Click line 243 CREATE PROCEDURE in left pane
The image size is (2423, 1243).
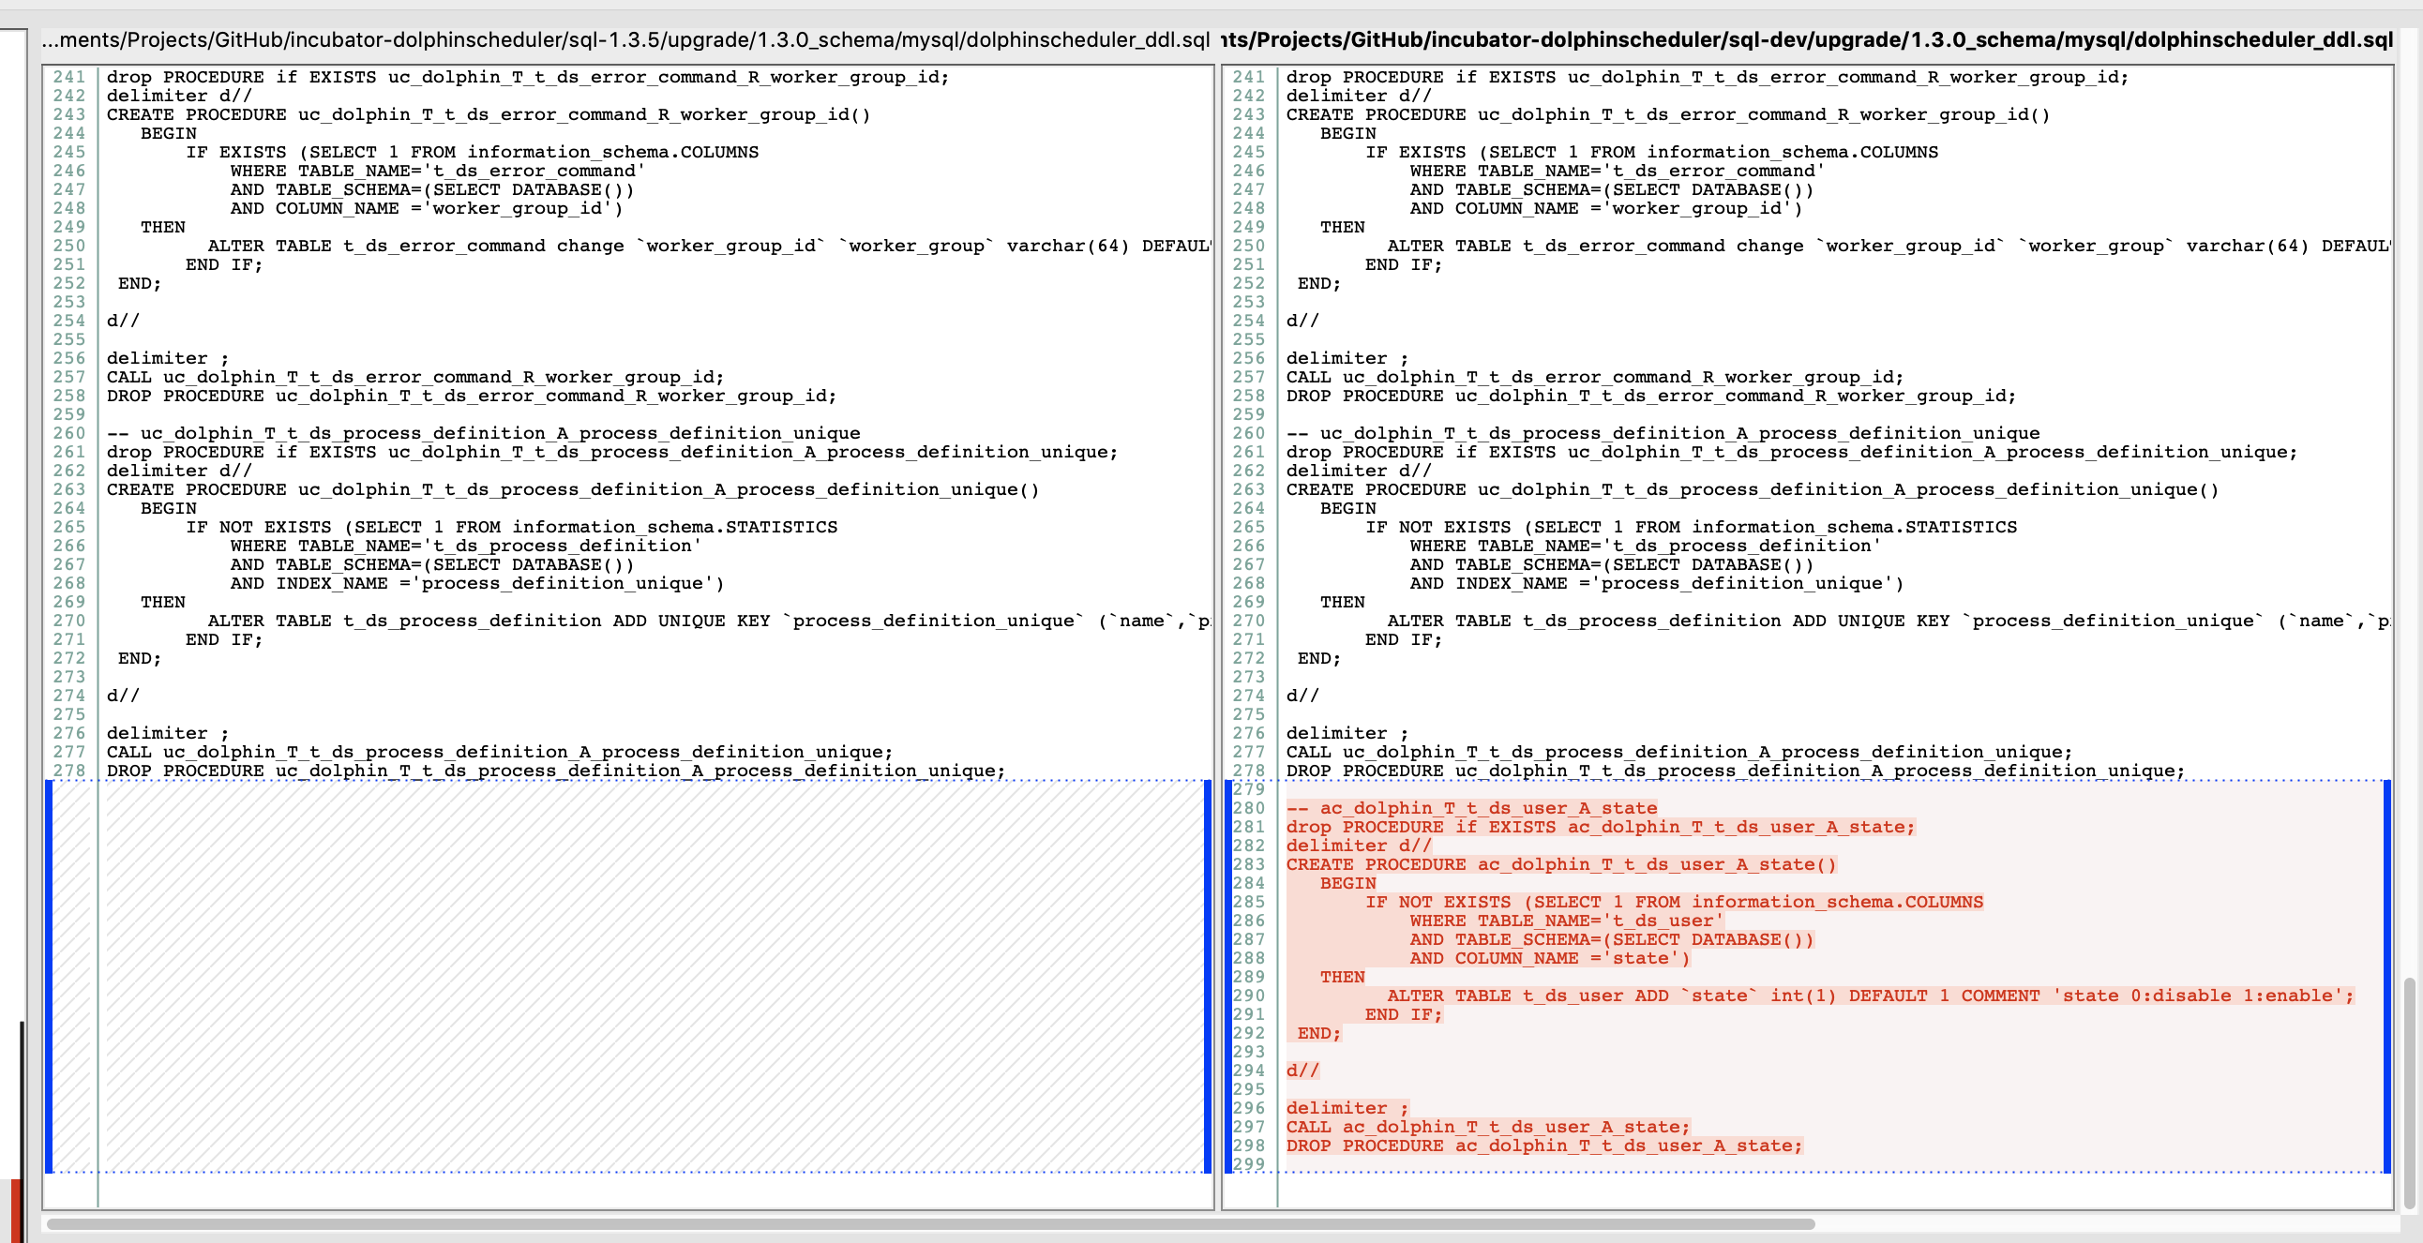[x=488, y=114]
